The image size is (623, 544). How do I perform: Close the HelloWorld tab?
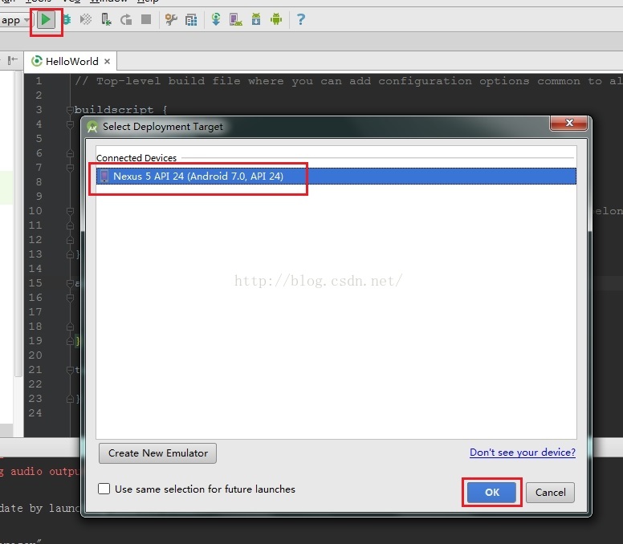click(107, 62)
